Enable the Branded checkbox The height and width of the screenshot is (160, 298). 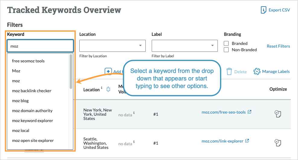click(x=226, y=43)
